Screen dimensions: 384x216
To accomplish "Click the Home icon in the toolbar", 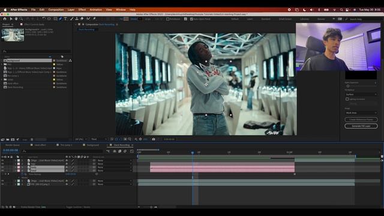I will point(5,19).
